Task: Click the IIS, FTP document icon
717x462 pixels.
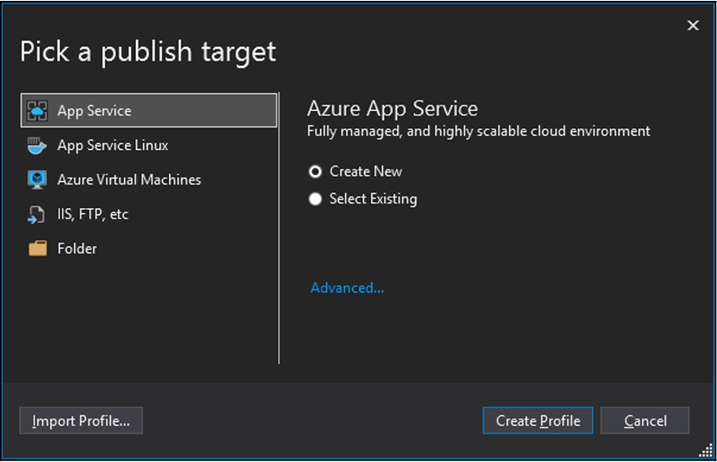Action: click(37, 214)
